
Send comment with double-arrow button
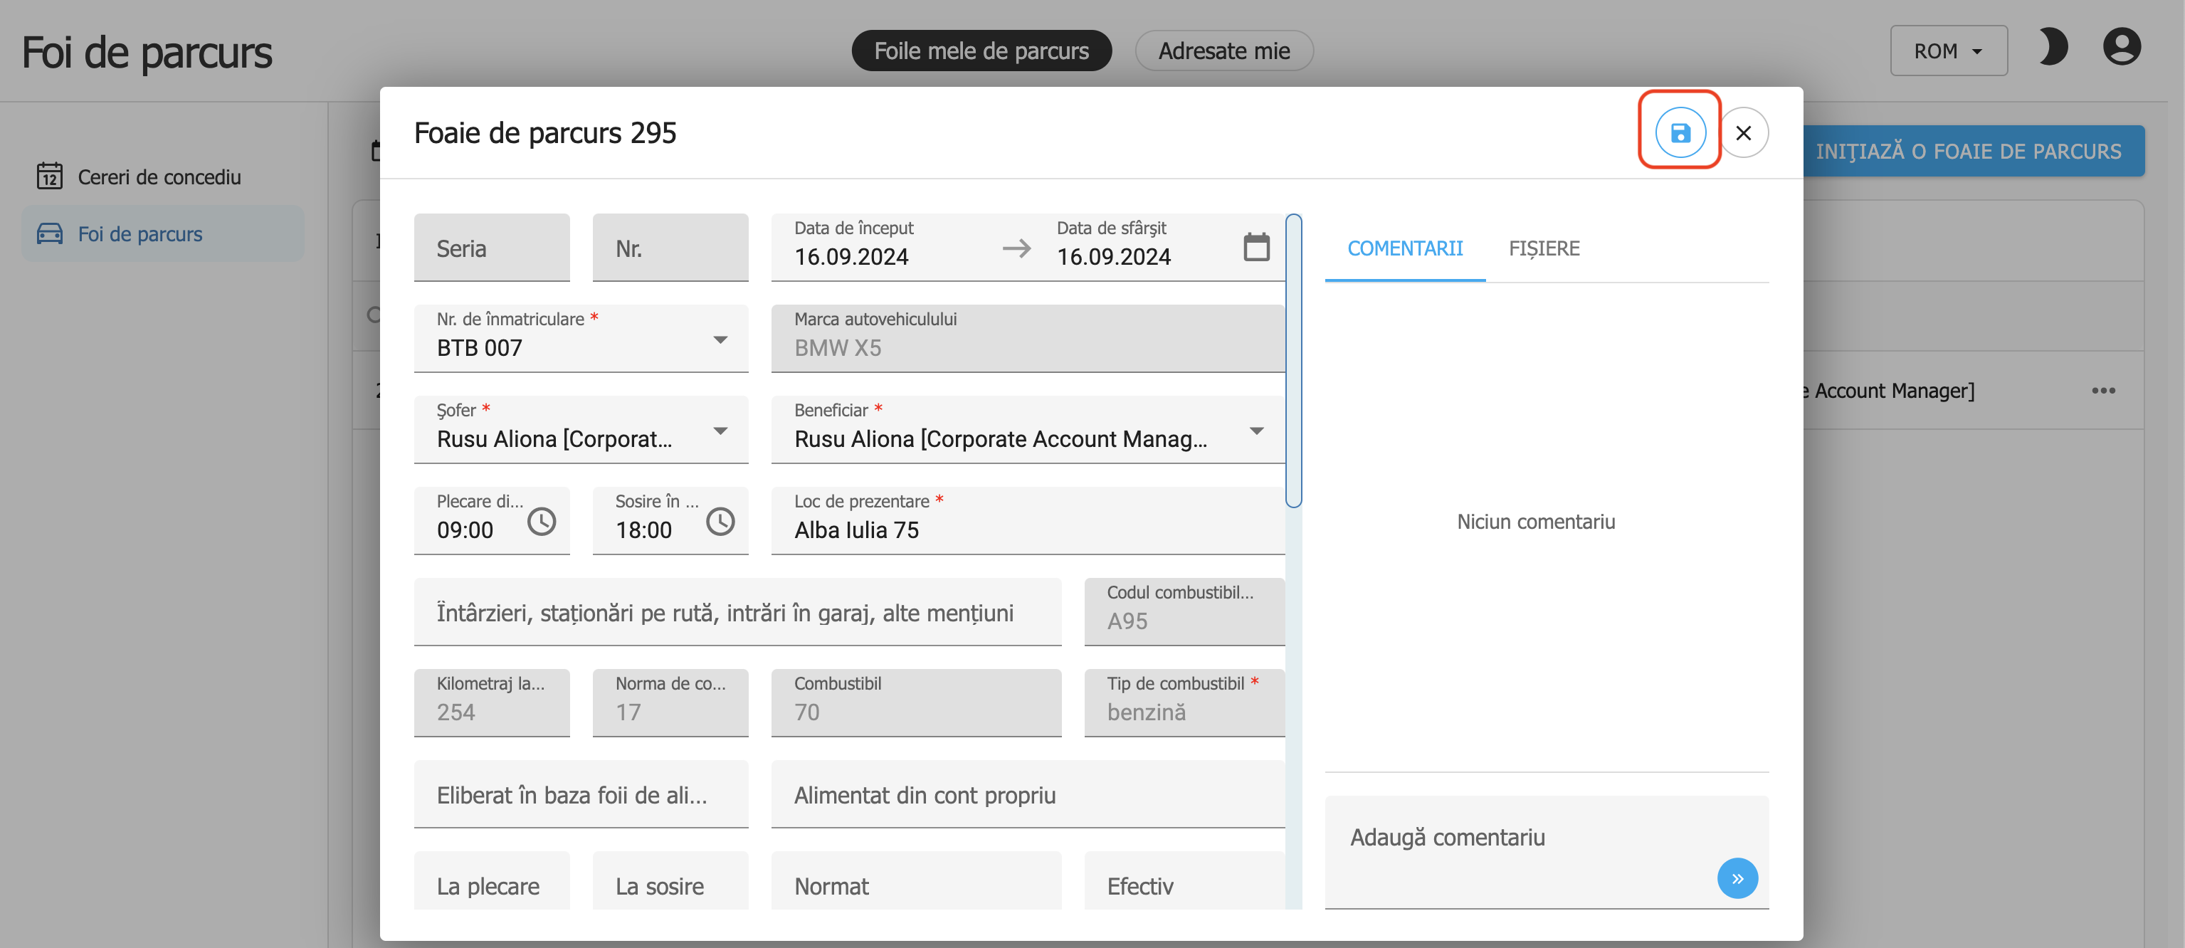(x=1737, y=878)
